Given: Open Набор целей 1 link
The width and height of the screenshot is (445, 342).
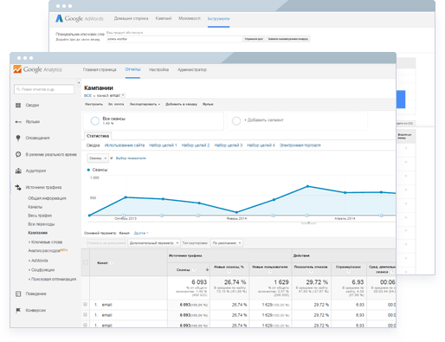Looking at the screenshot, I should click(163, 145).
